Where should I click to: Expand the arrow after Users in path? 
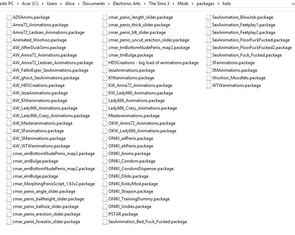[61, 4]
